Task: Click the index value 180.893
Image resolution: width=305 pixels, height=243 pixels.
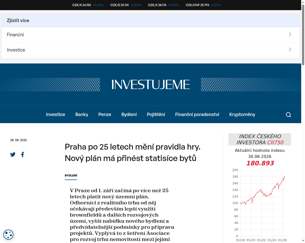Action: pos(260,163)
